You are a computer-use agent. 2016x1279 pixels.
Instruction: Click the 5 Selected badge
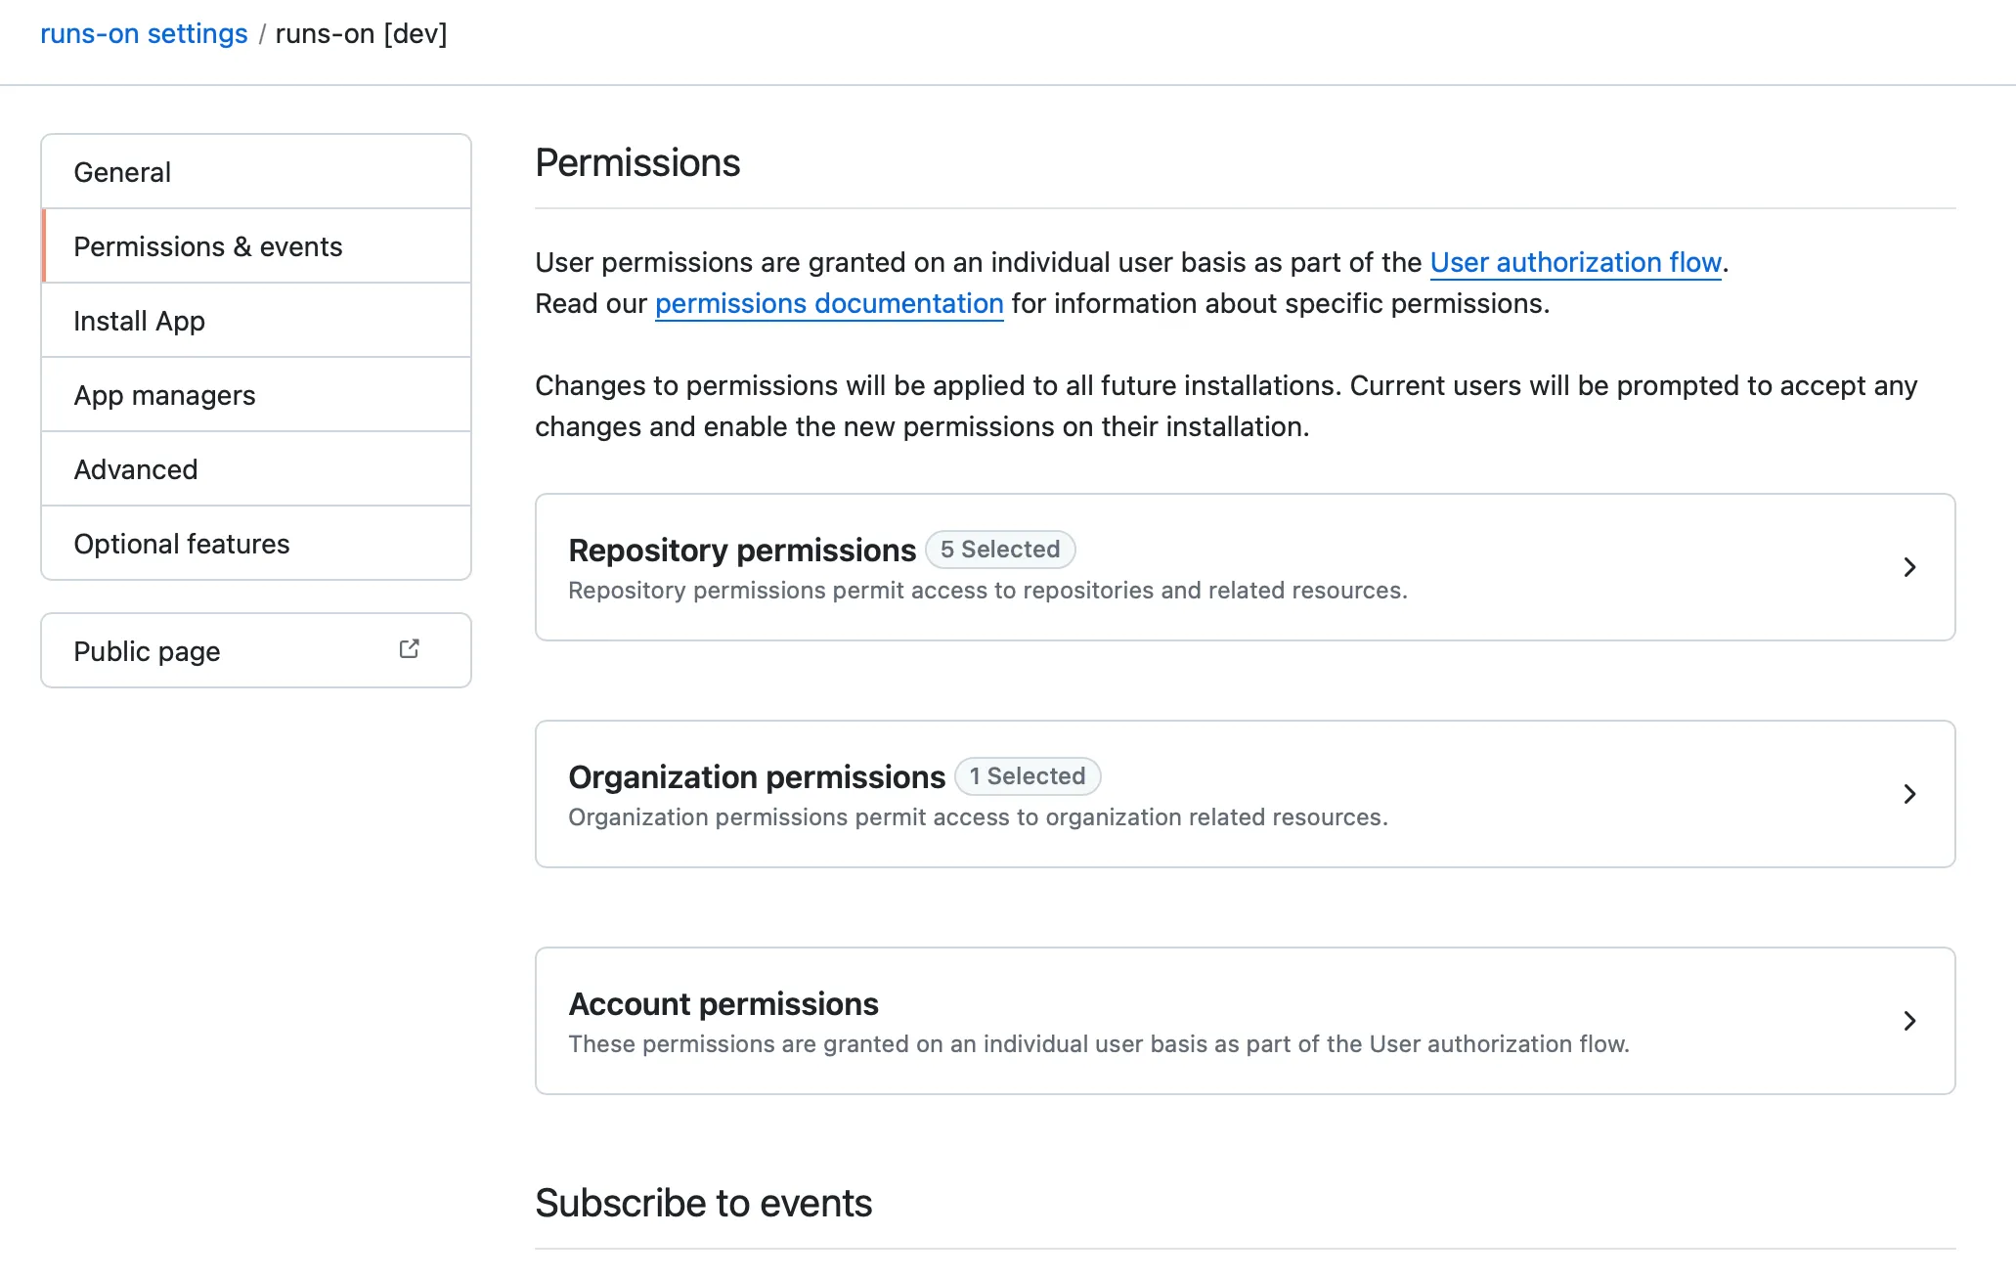point(1000,550)
